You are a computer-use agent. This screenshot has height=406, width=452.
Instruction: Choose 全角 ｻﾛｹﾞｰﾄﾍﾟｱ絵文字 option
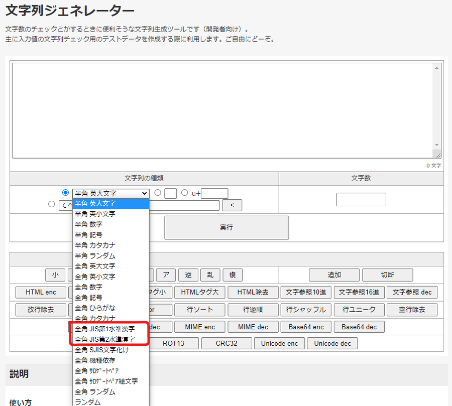110,381
